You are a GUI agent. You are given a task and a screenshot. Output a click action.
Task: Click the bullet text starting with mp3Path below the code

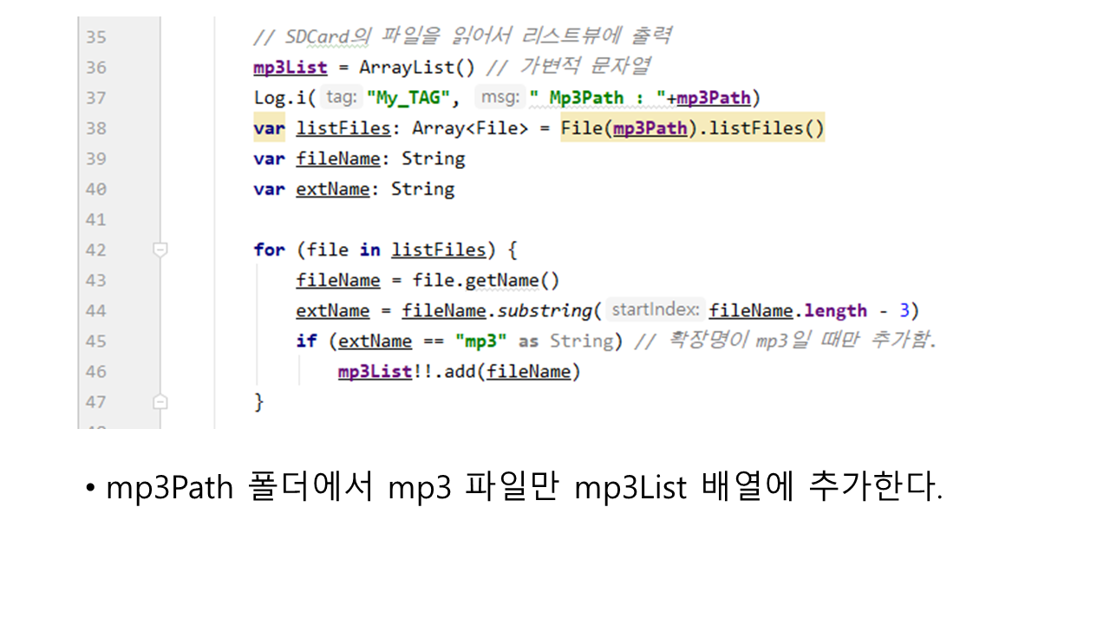[x=523, y=488]
